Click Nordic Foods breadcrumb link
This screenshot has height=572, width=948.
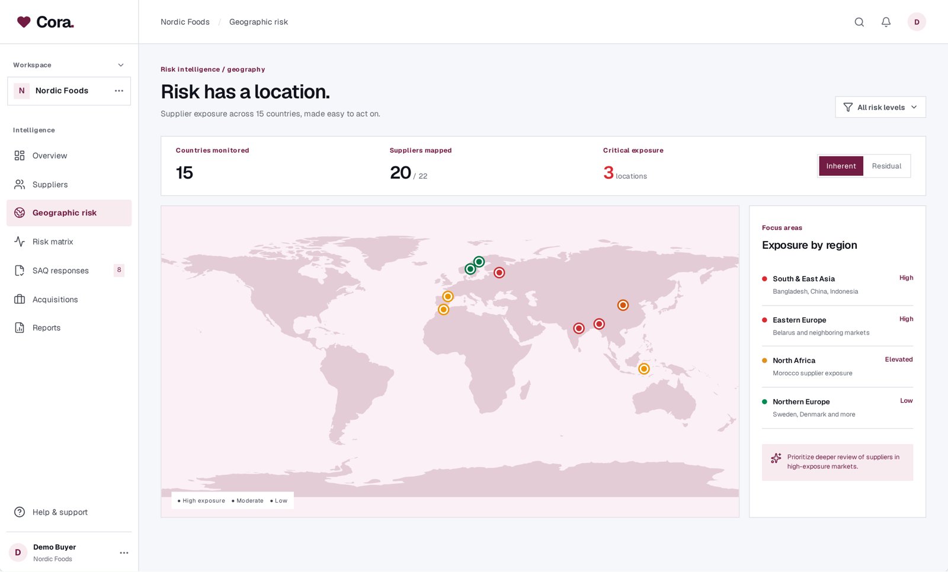pos(185,22)
